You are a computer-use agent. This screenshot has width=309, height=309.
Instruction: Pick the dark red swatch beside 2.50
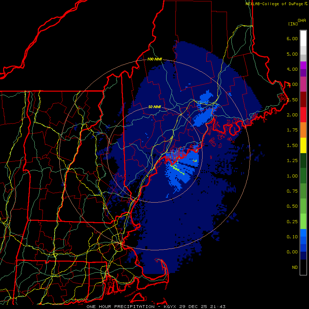303,100
